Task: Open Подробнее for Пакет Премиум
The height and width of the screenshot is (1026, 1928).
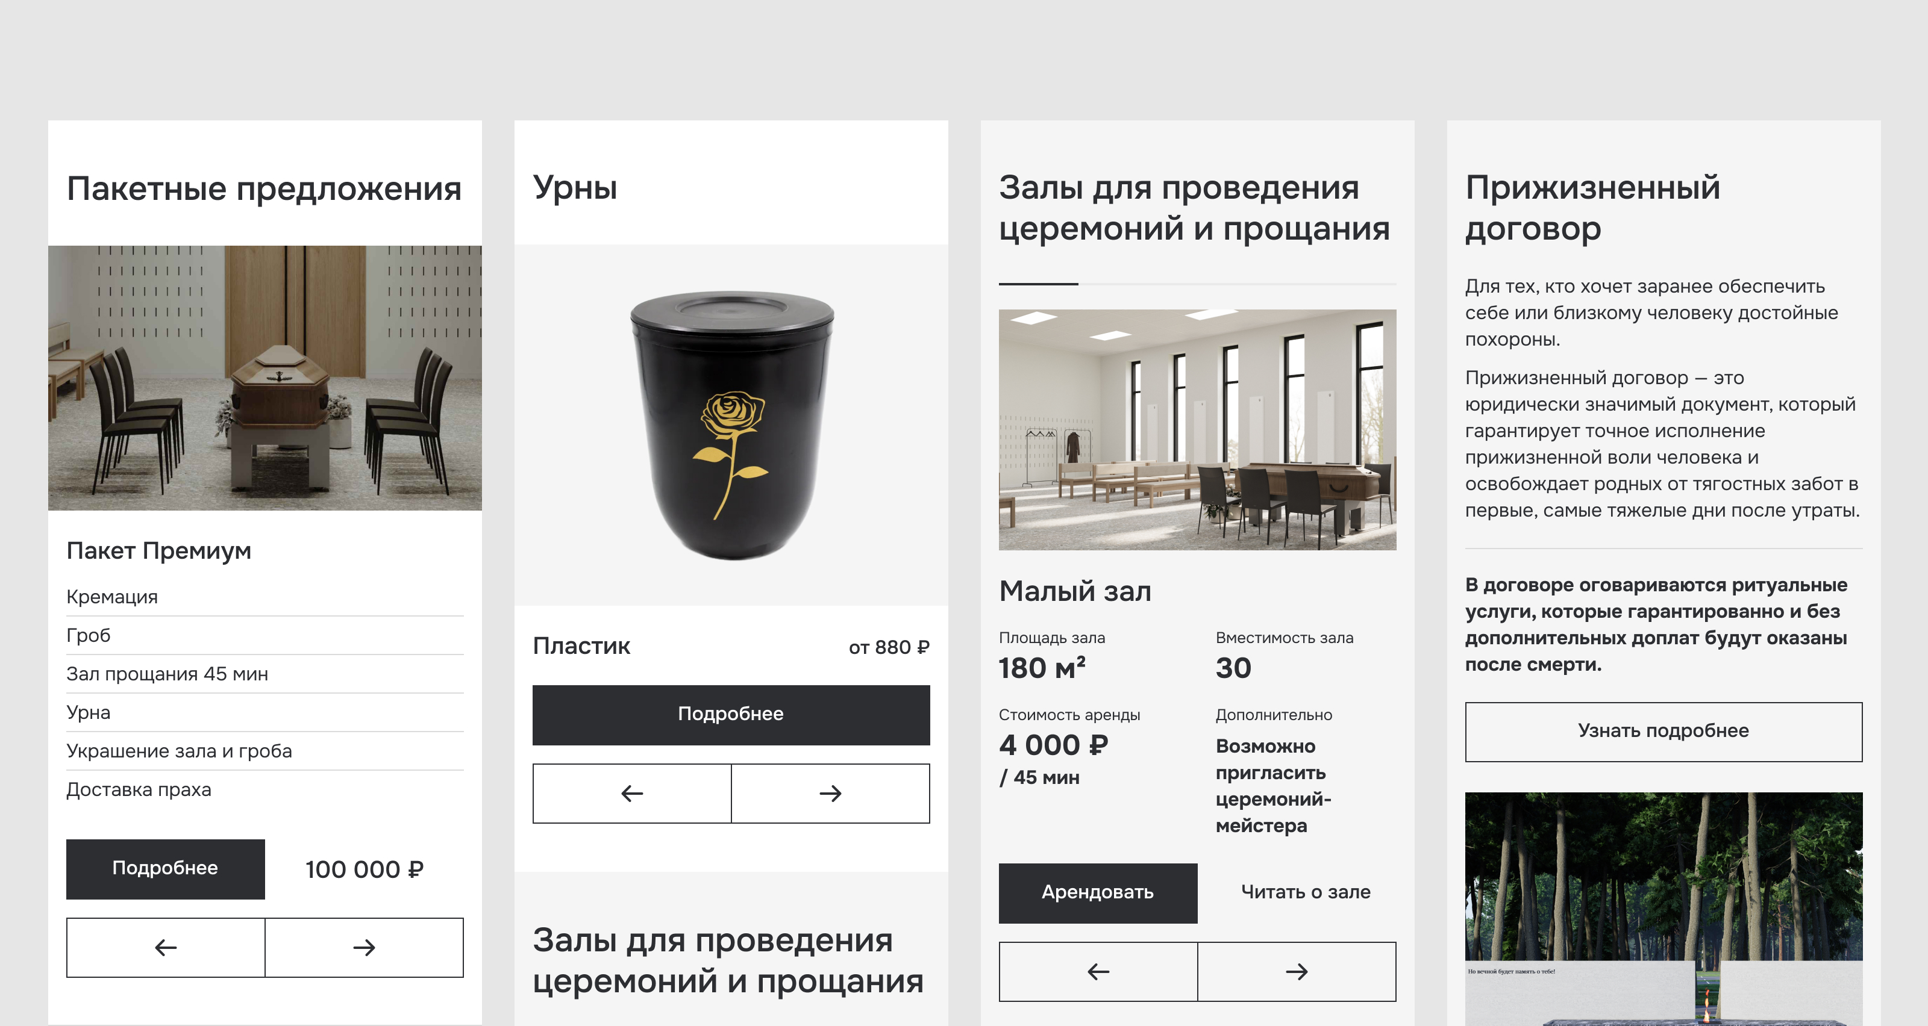Action: pos(166,869)
